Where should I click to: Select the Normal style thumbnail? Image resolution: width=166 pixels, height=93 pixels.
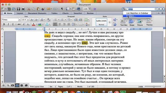pyautogui.click(x=101, y=22)
